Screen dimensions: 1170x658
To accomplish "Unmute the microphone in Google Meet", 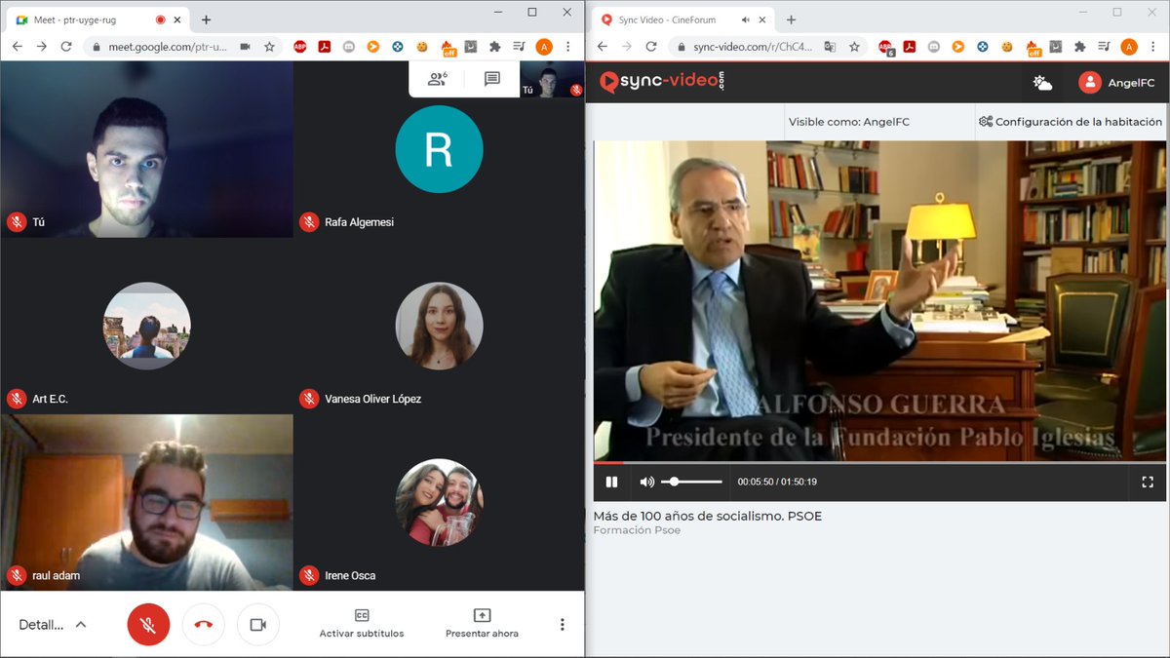I will [x=148, y=625].
